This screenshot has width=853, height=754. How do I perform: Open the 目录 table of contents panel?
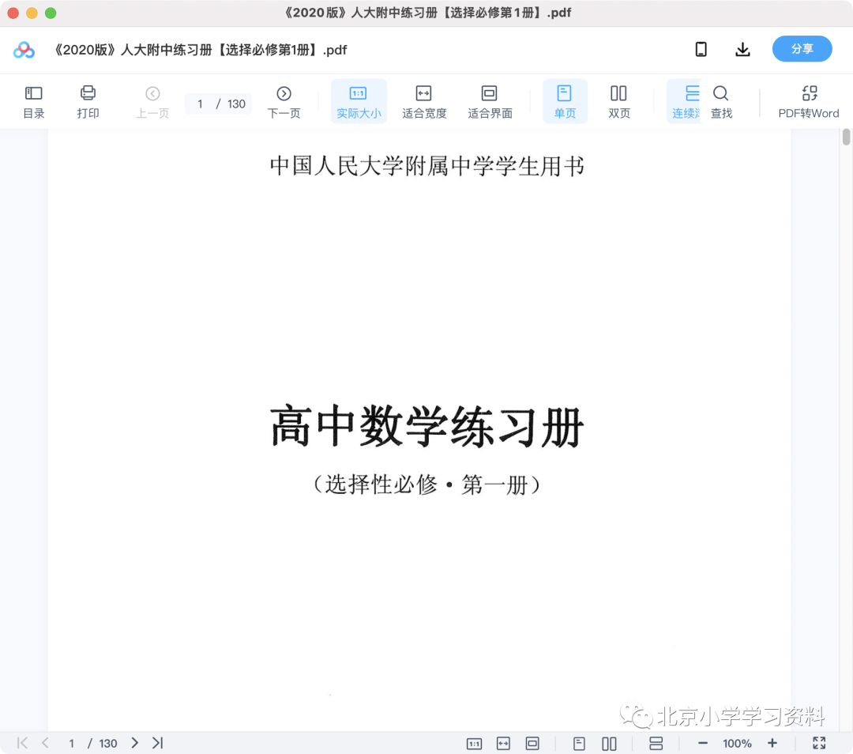pyautogui.click(x=34, y=102)
